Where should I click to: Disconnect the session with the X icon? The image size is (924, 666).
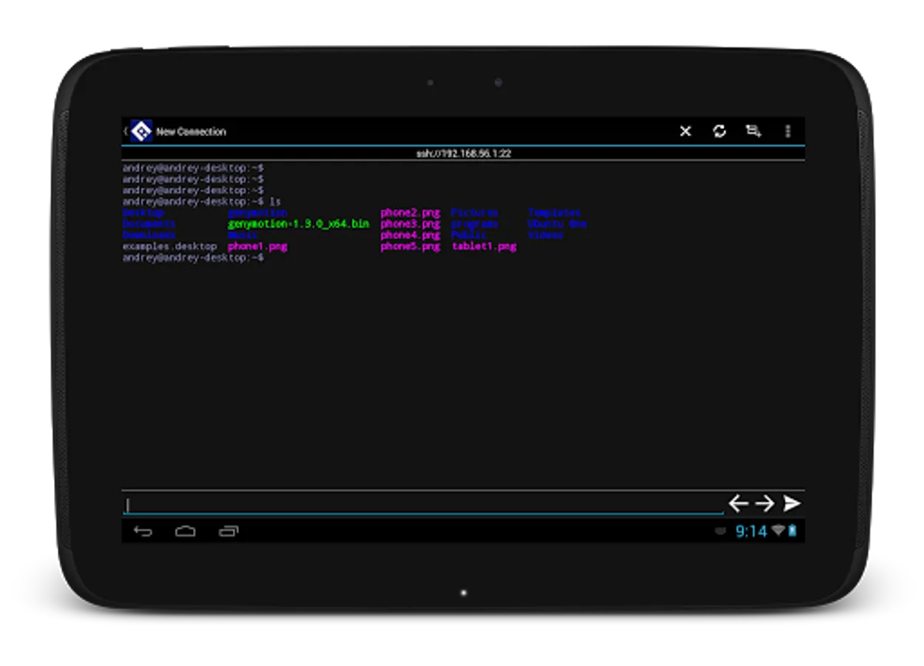pyautogui.click(x=686, y=131)
